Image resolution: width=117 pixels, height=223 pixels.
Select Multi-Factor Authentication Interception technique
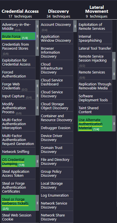click(18, 123)
